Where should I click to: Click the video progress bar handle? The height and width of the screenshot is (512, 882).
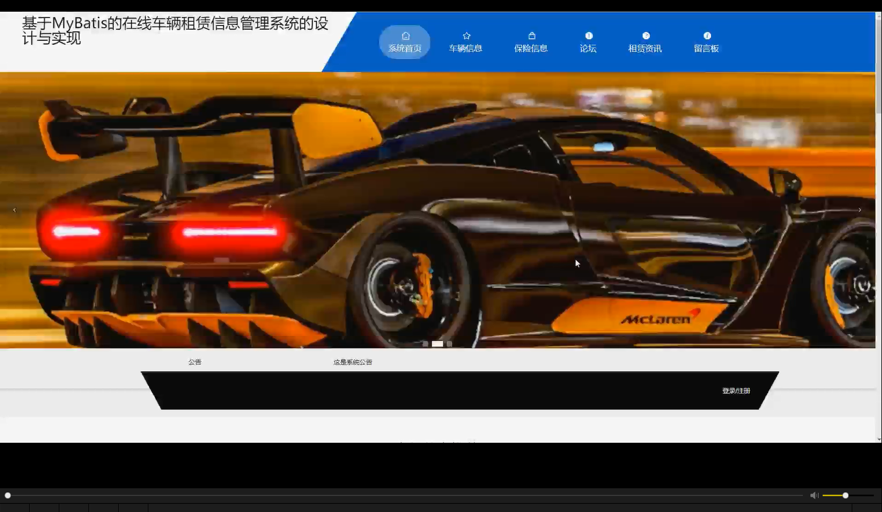[8, 495]
